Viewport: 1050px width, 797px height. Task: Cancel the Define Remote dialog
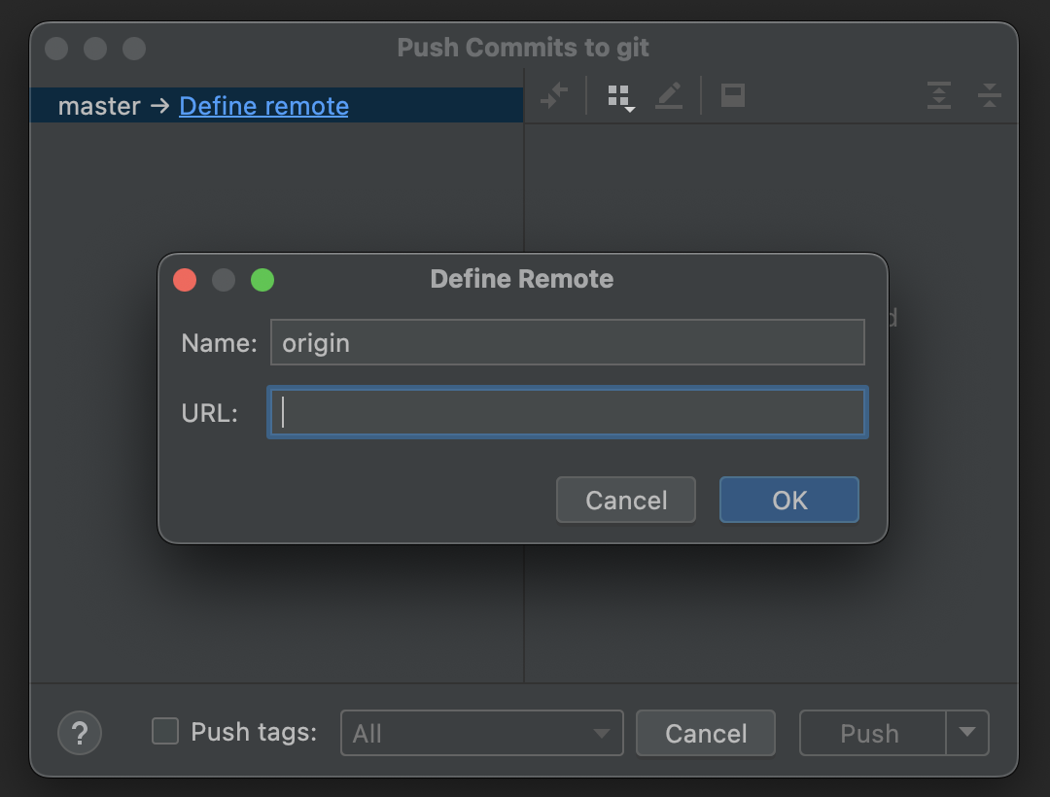[x=626, y=500]
